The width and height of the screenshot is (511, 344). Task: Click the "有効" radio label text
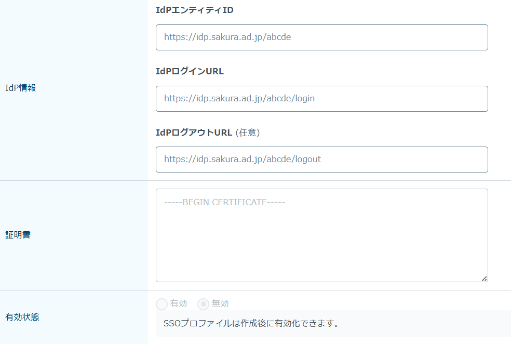point(179,303)
